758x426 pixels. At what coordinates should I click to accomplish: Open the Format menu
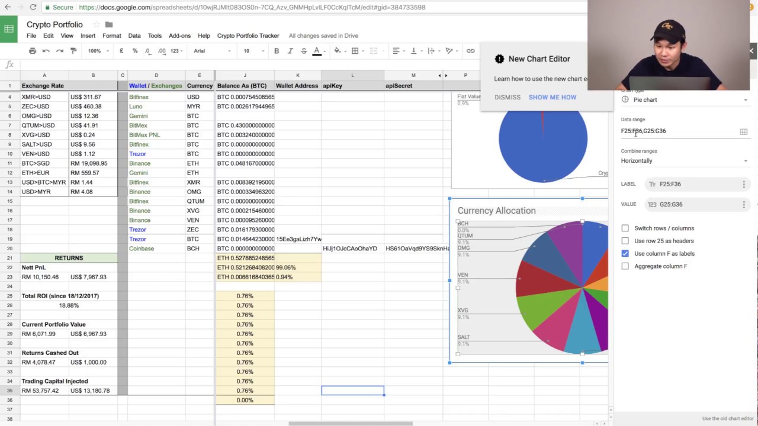pos(111,35)
